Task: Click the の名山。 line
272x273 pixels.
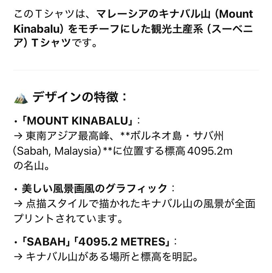Action: point(32,166)
